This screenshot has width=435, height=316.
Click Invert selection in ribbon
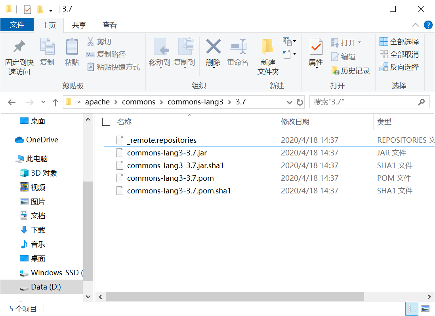pyautogui.click(x=399, y=67)
